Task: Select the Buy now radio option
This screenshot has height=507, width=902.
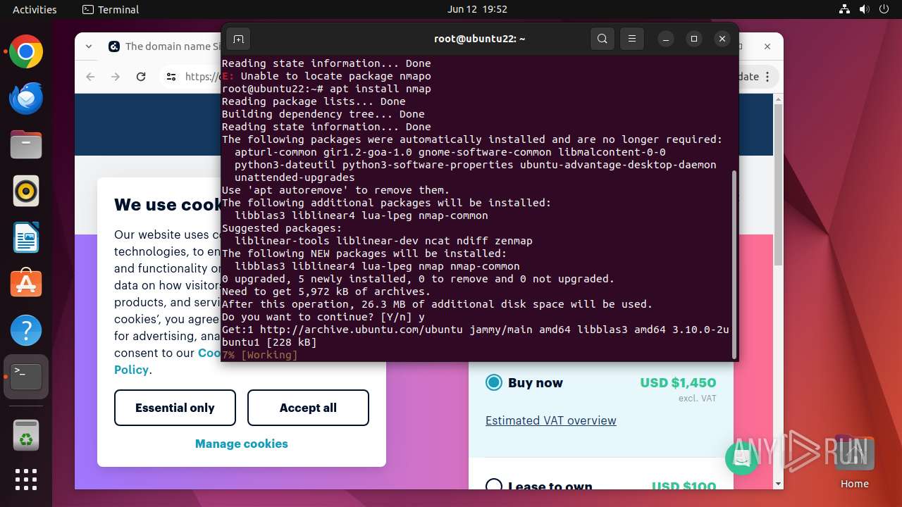Action: click(494, 382)
